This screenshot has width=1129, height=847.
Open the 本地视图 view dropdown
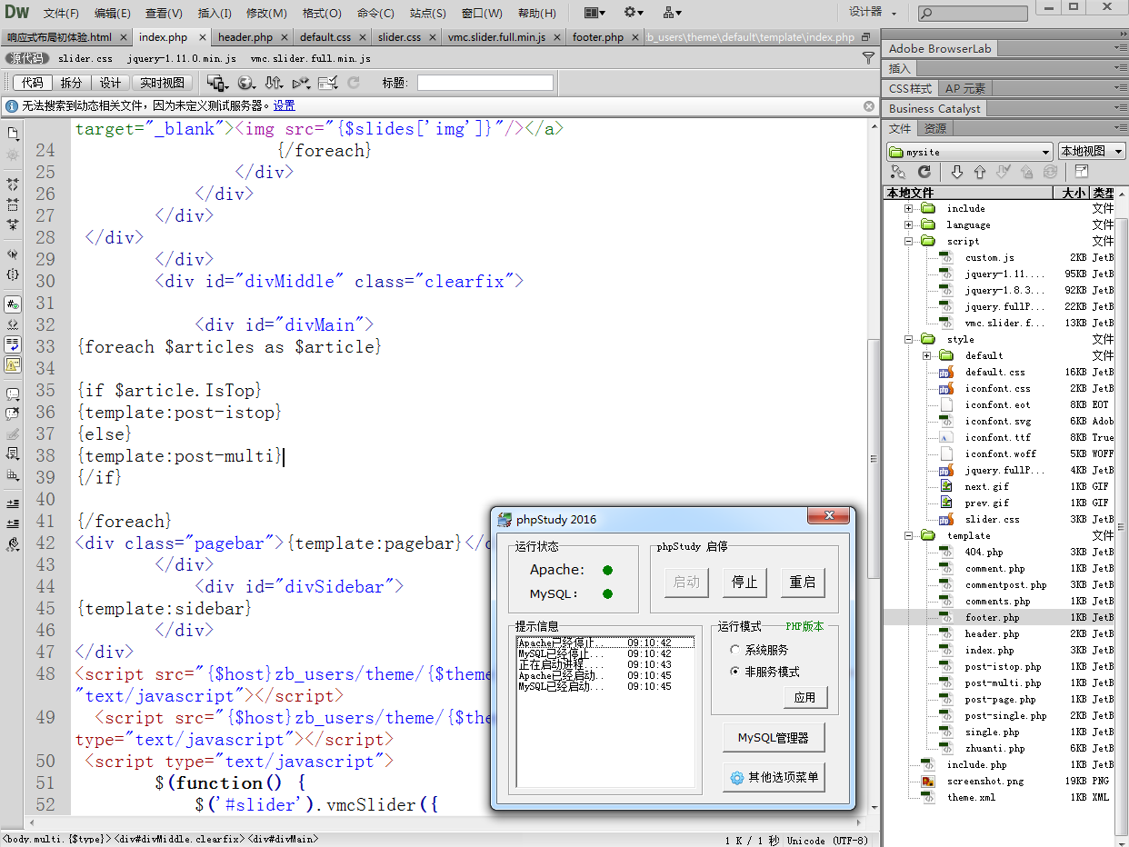tap(1092, 152)
